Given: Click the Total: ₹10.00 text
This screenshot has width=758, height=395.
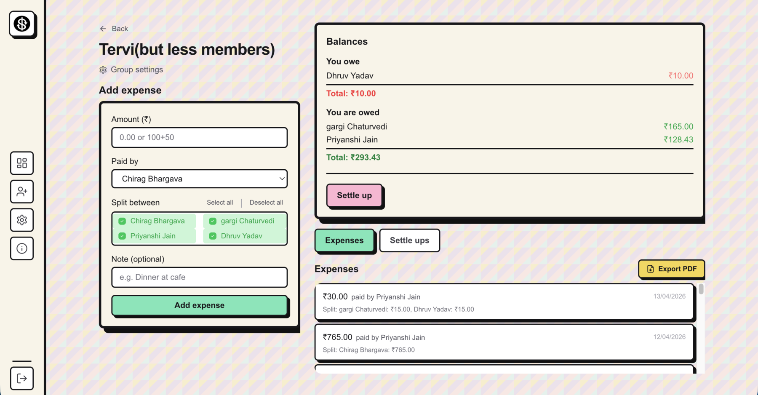Looking at the screenshot, I should point(351,93).
